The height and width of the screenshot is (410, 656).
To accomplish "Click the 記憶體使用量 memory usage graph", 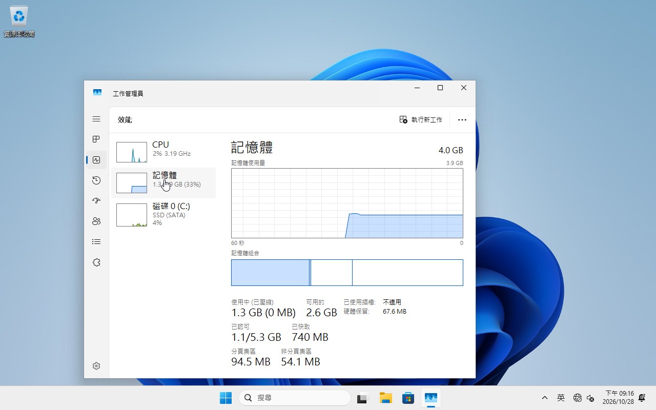I will point(347,203).
